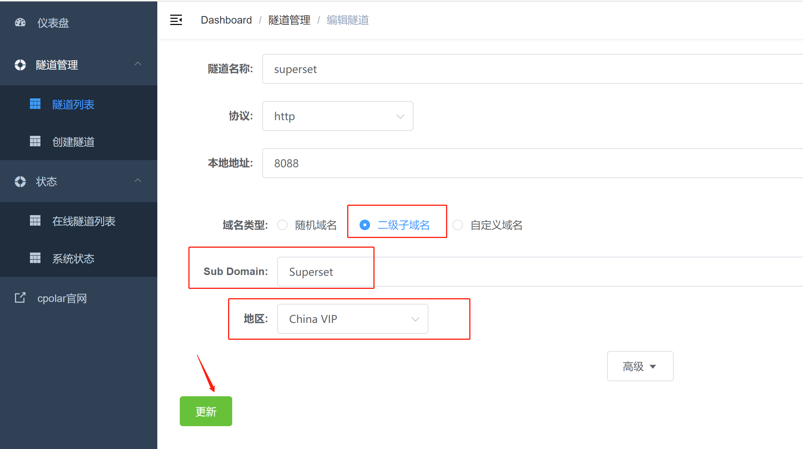Click the grid icon beside 在线隧道列表

pyautogui.click(x=35, y=221)
